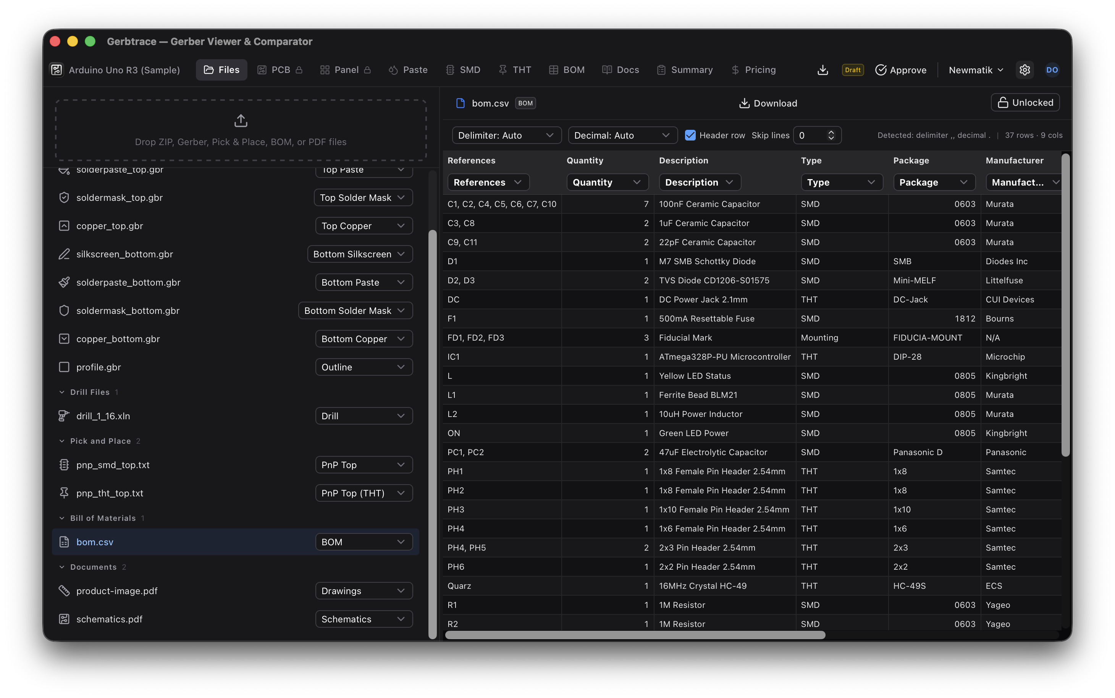Click the solderpaste_bottom.gbr paste icon

point(64,282)
